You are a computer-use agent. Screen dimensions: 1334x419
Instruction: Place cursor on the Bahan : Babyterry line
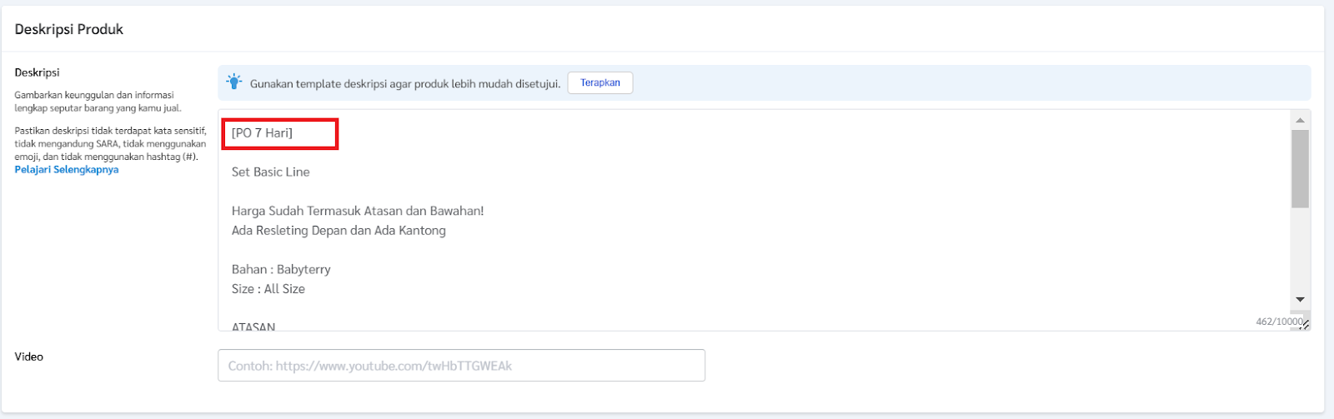tap(281, 270)
